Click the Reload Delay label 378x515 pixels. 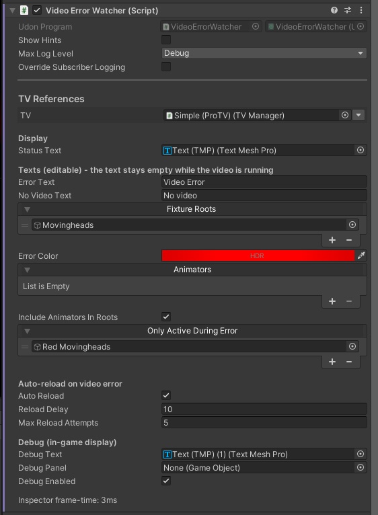click(x=43, y=409)
